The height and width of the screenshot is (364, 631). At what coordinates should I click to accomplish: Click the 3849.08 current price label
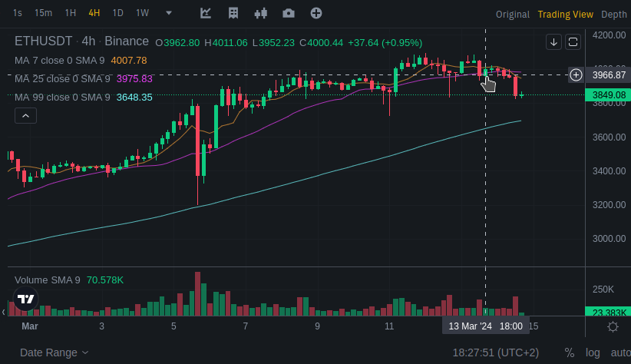point(609,95)
